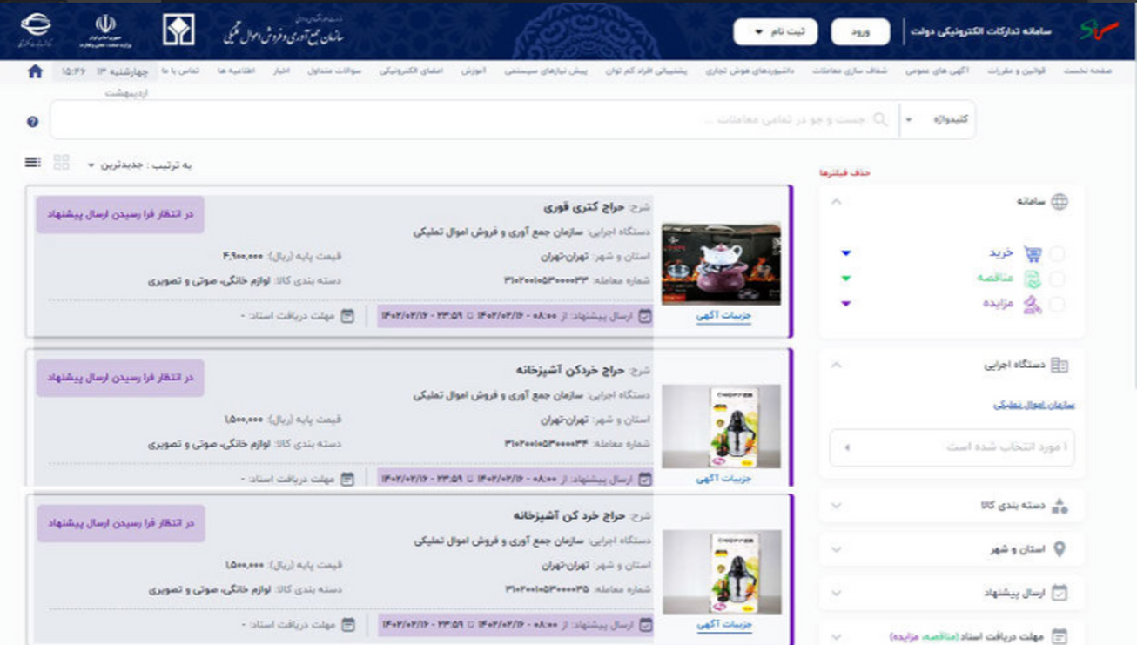The width and height of the screenshot is (1137, 645).
Task: Open the sort order به ترتیب dropdown
Action: (x=139, y=165)
